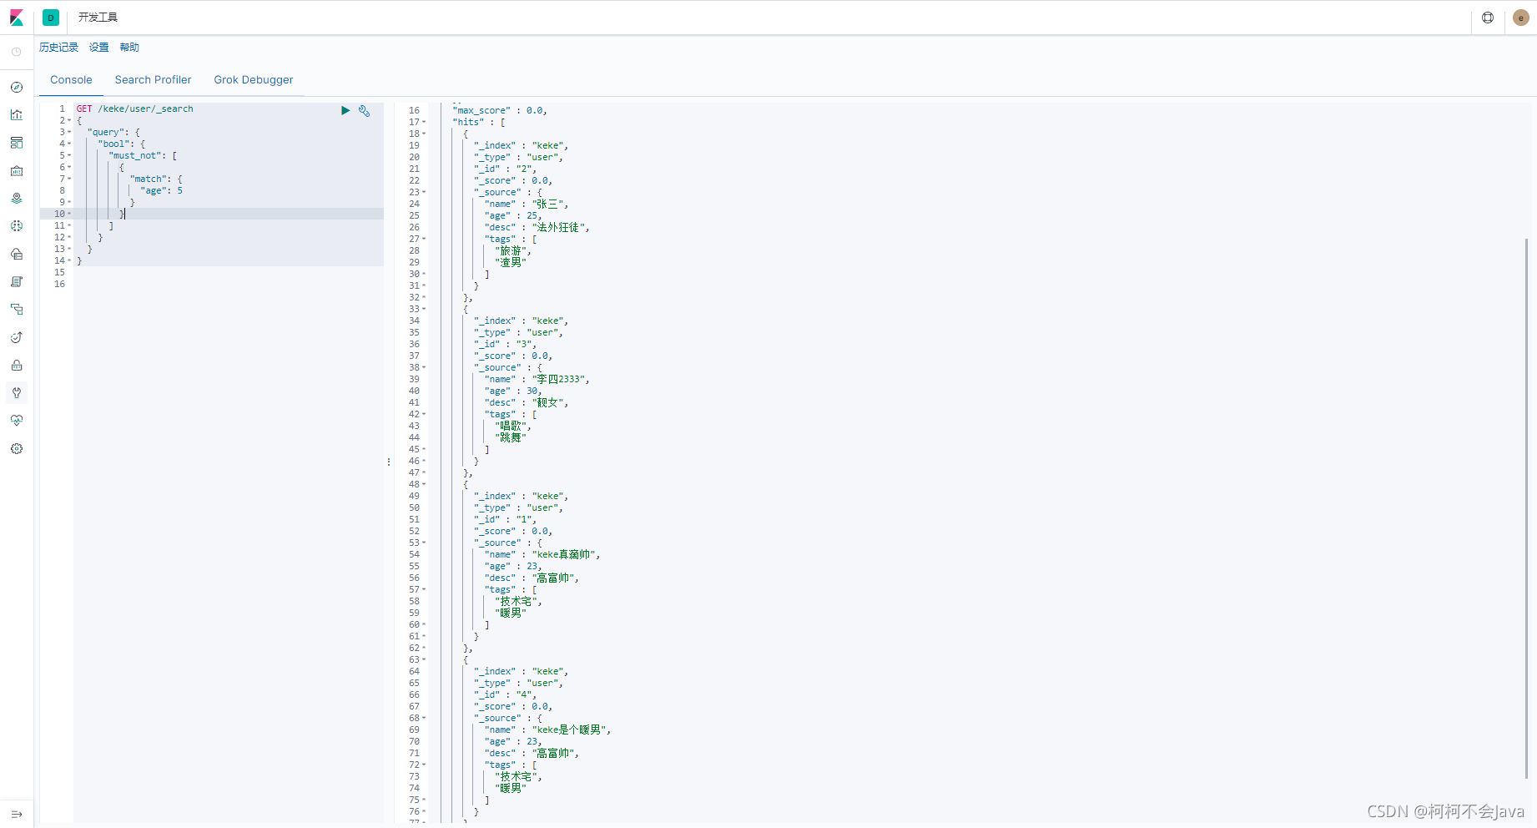Click the "age" : 30 line

click(513, 391)
